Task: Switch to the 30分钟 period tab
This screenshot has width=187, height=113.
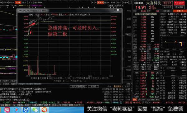Action: pyautogui.click(x=6, y=2)
